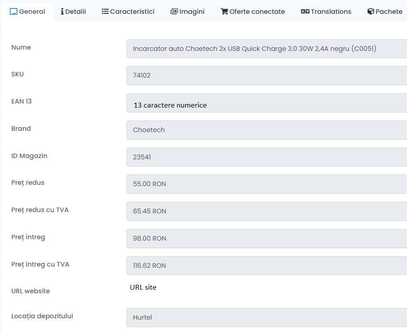Click the language icon beside Translations
Screen dimensions: 407x333
pos(305,12)
